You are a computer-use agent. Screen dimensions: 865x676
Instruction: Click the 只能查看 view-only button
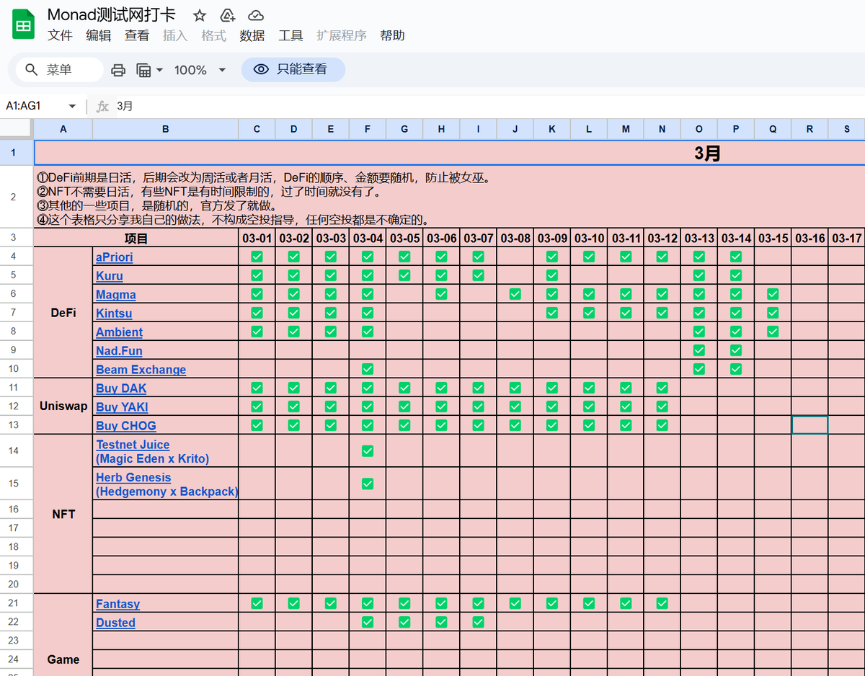[x=293, y=69]
